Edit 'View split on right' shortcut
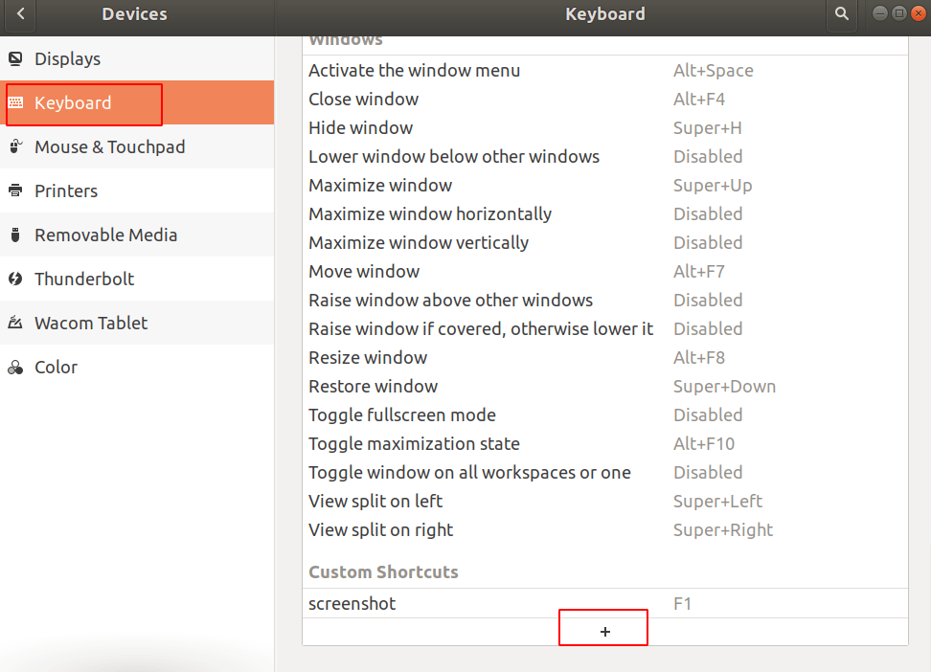 pyautogui.click(x=604, y=529)
